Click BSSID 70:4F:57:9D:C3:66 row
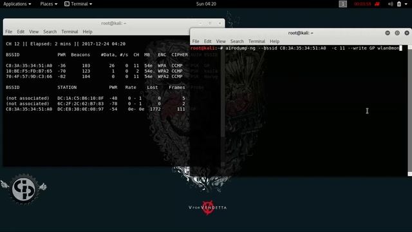412x232 pixels. 29,77
